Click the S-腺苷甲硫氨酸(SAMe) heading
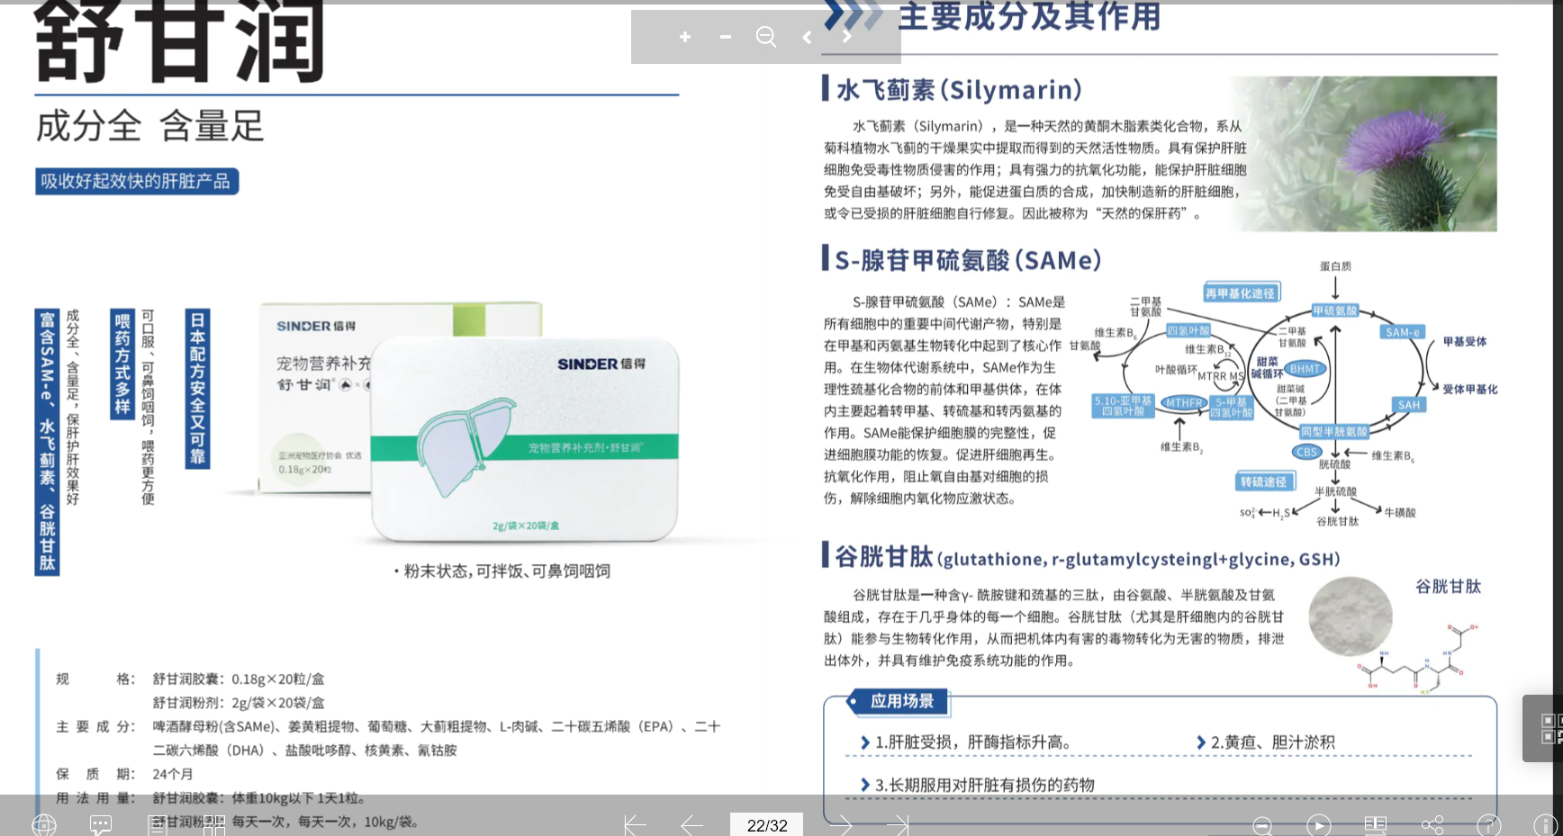Viewport: 1563px width, 836px height. click(968, 260)
